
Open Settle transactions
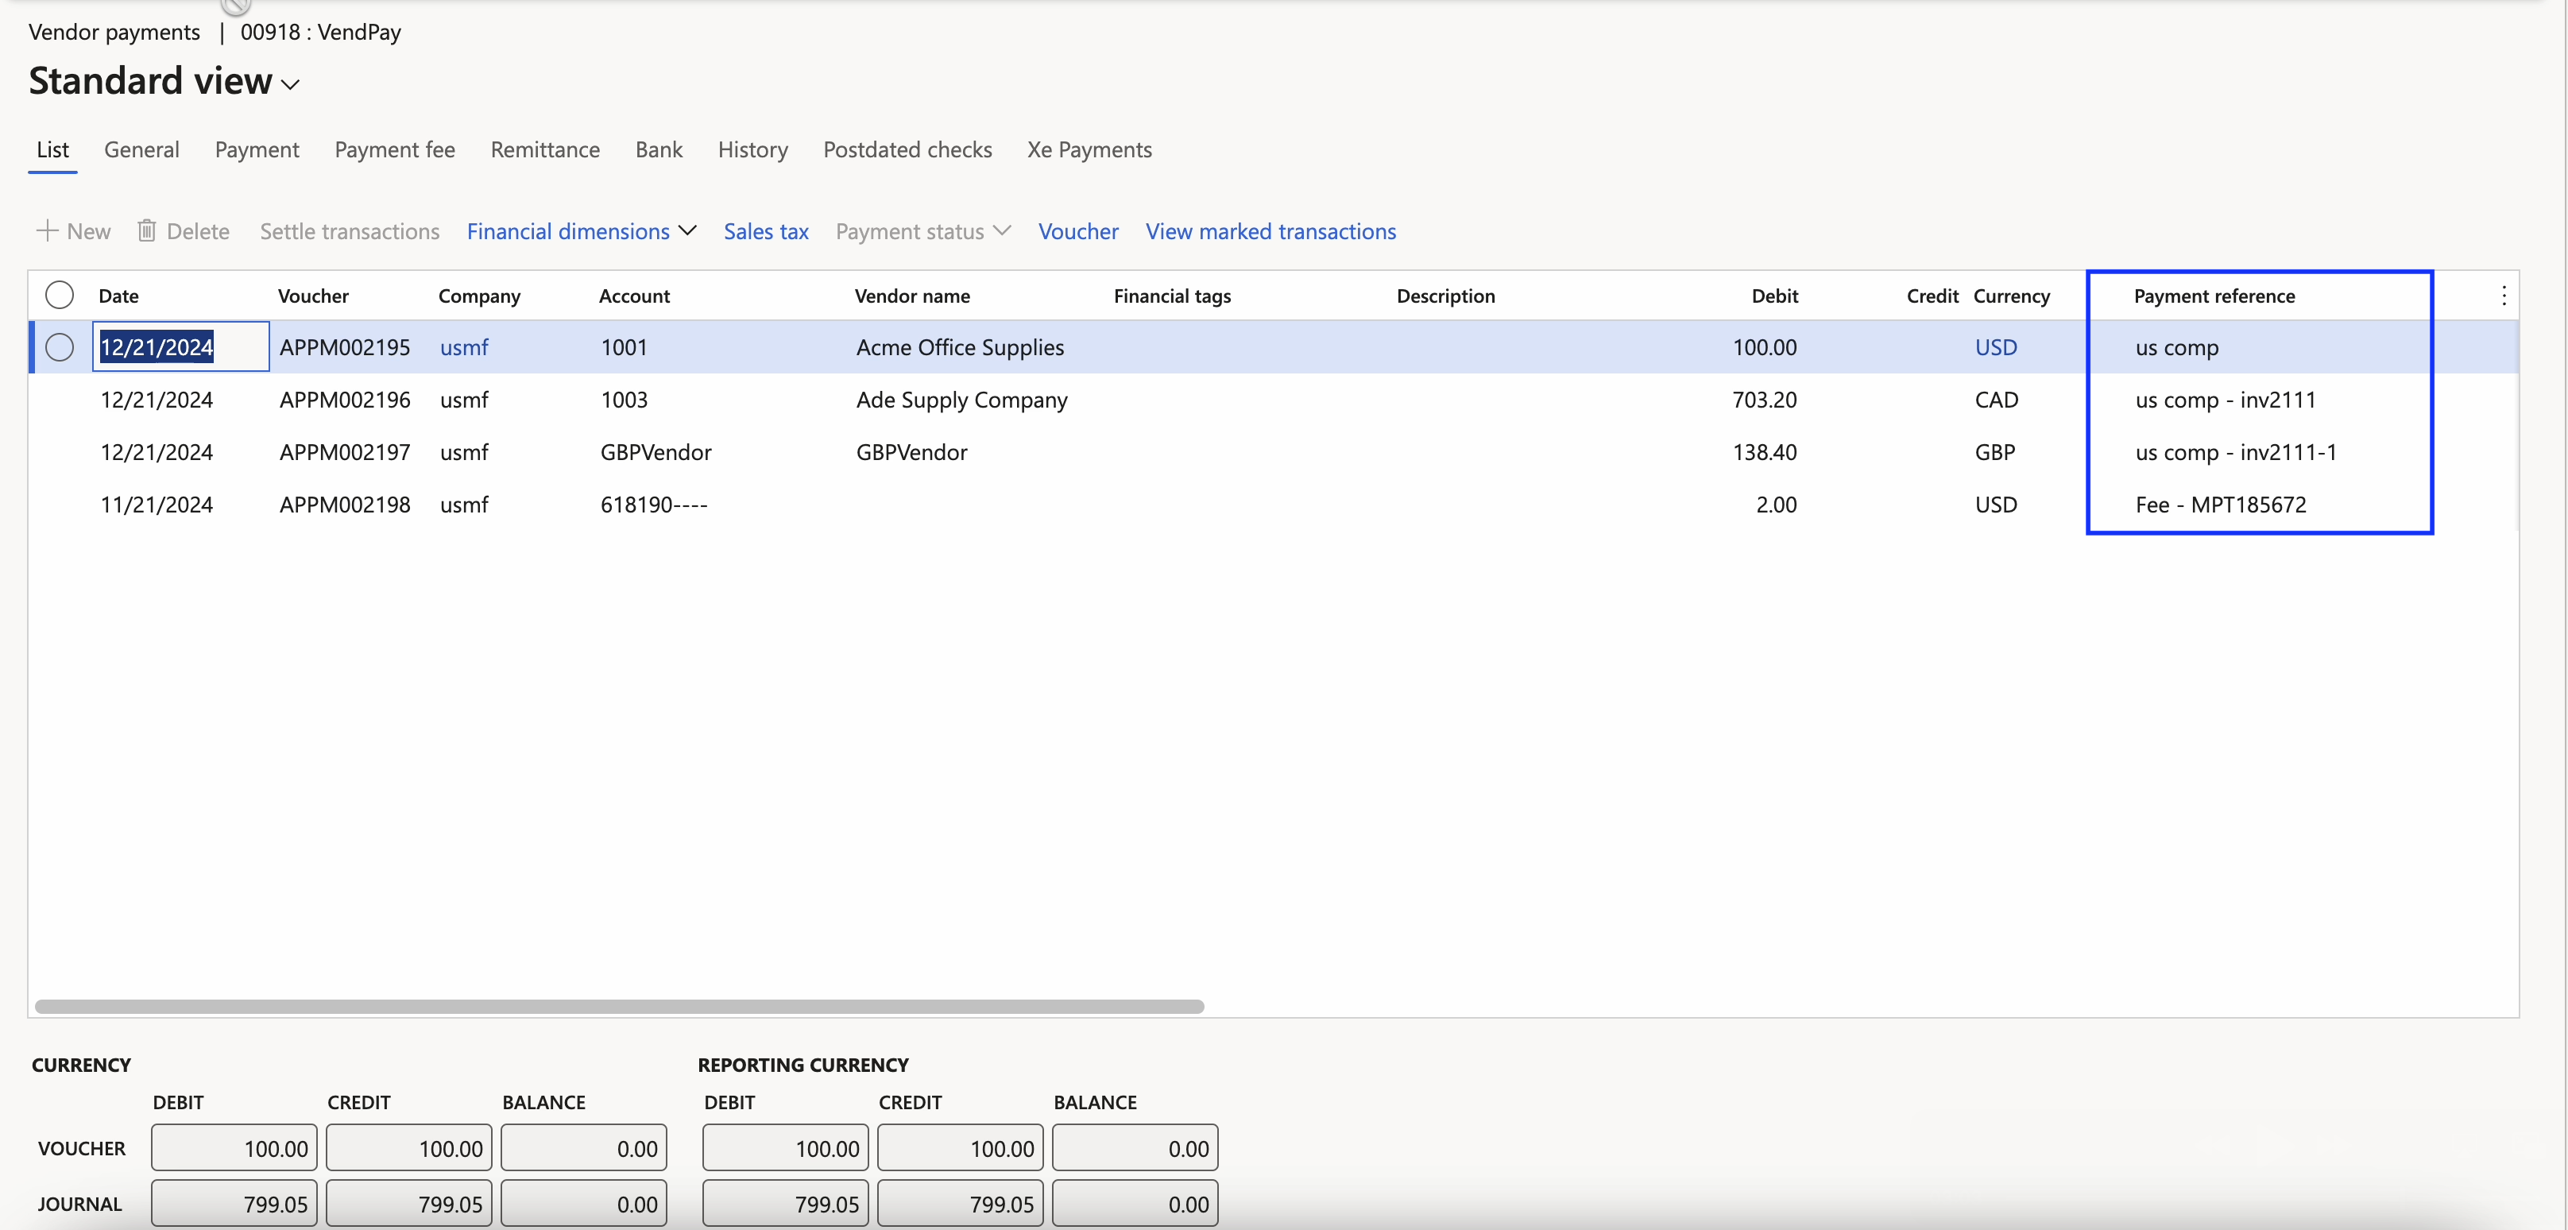coord(349,230)
